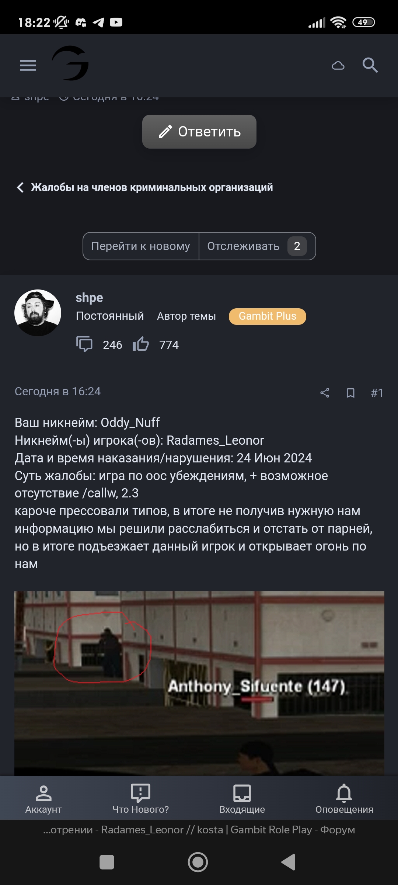View the attached Anthony_Sifuente screenshot
Viewport: 398px width, 885px height.
point(199,683)
